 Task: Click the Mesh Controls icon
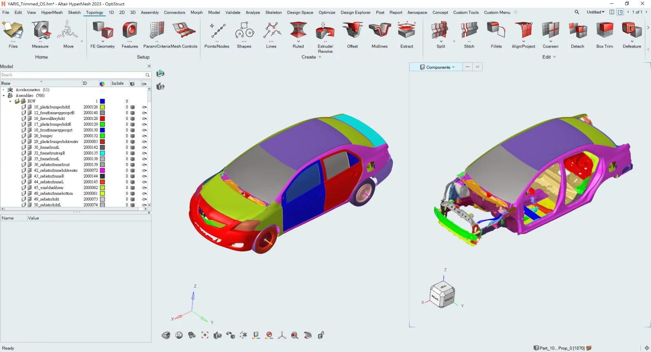(x=184, y=32)
